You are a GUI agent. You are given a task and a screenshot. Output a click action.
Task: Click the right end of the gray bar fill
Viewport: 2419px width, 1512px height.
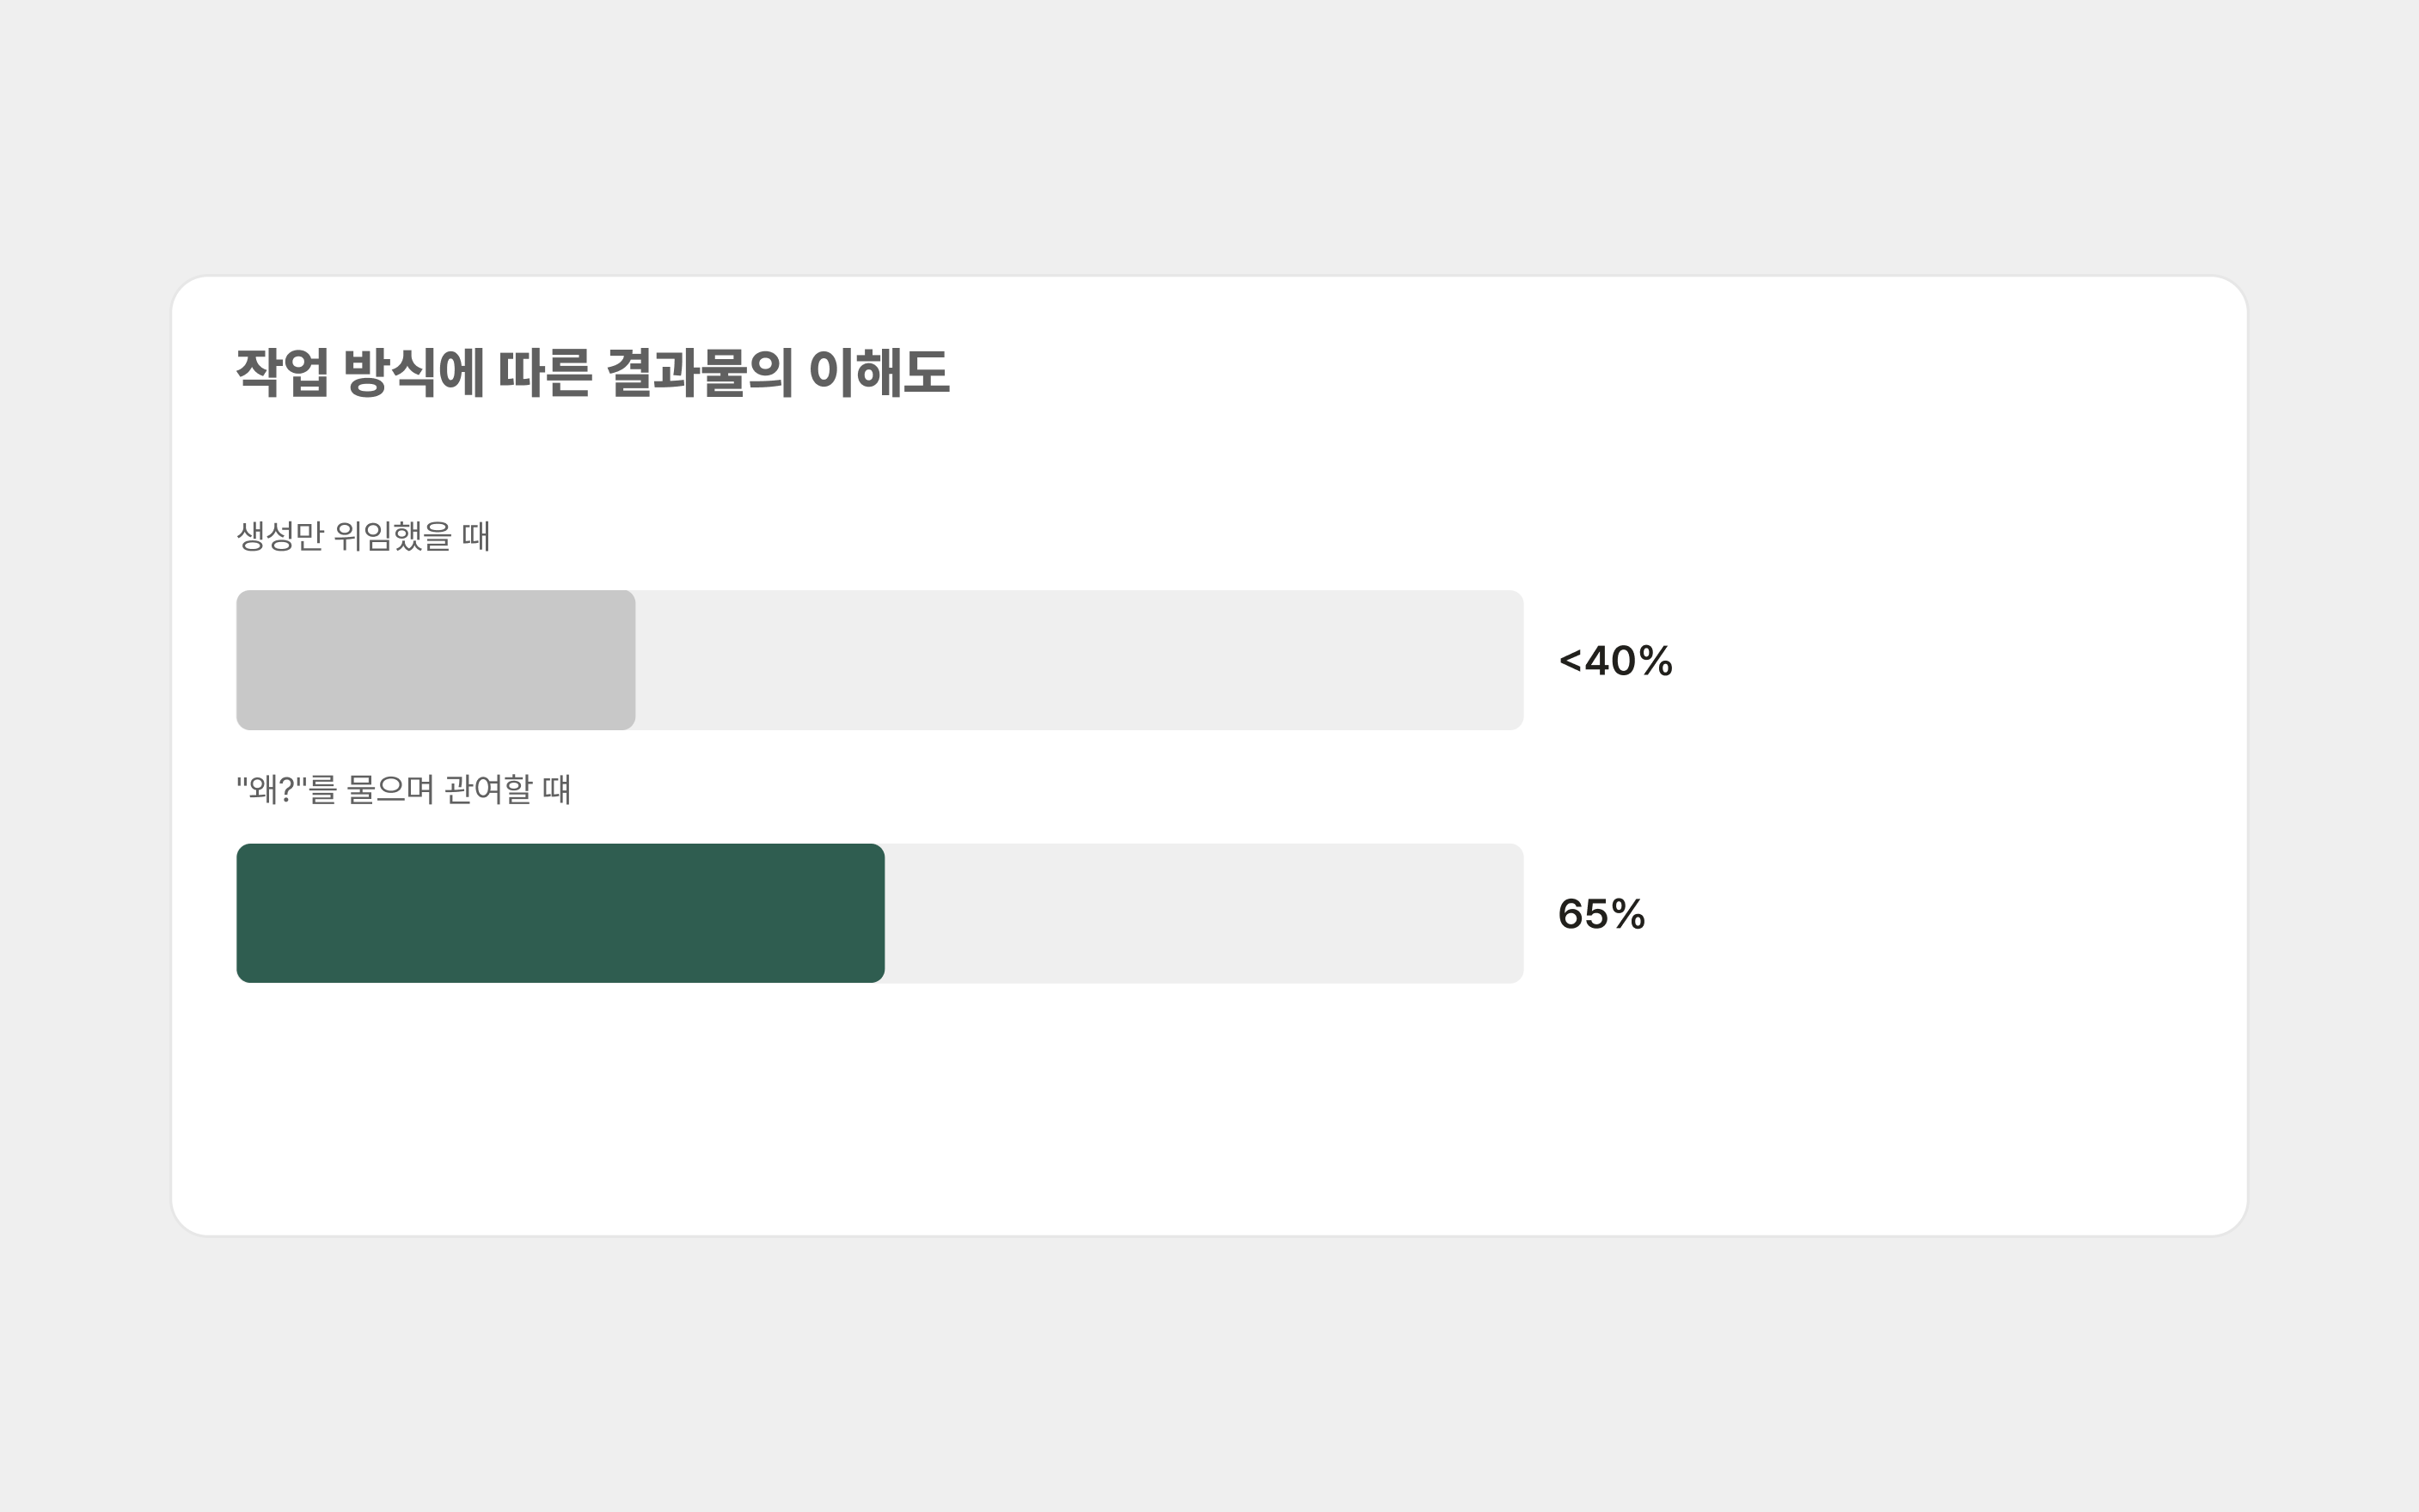tap(630, 660)
